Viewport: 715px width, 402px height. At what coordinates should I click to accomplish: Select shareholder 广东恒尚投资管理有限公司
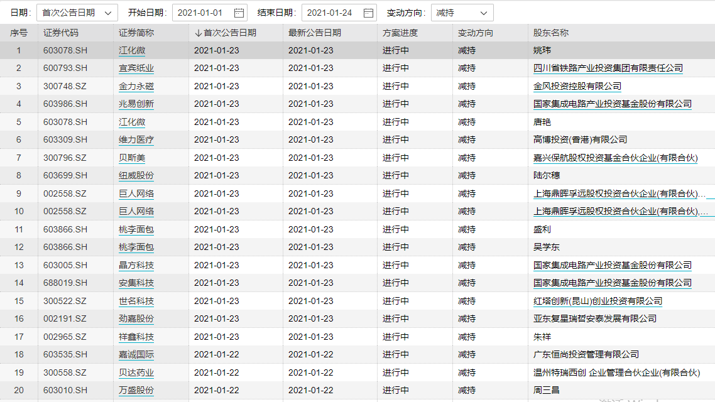586,355
